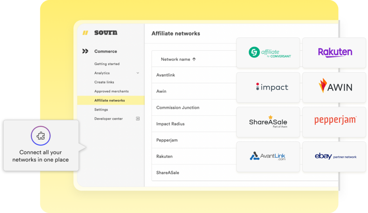
Task: Sort by the Network name column header
Action: click(175, 59)
